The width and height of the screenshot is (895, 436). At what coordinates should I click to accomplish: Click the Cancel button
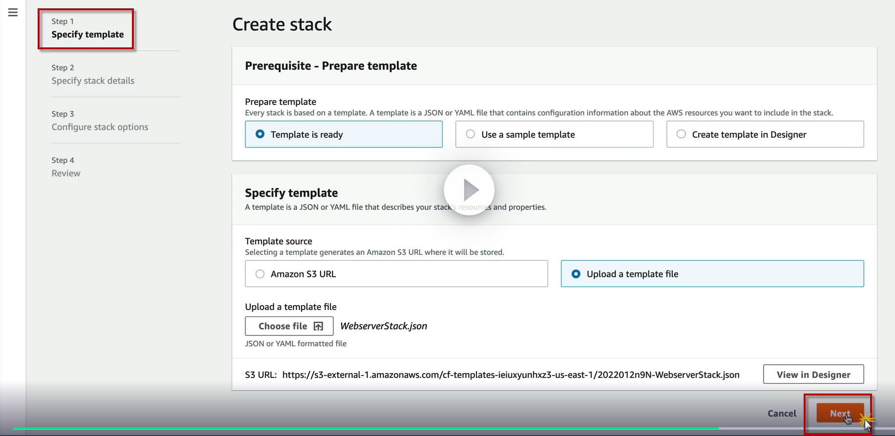point(782,414)
